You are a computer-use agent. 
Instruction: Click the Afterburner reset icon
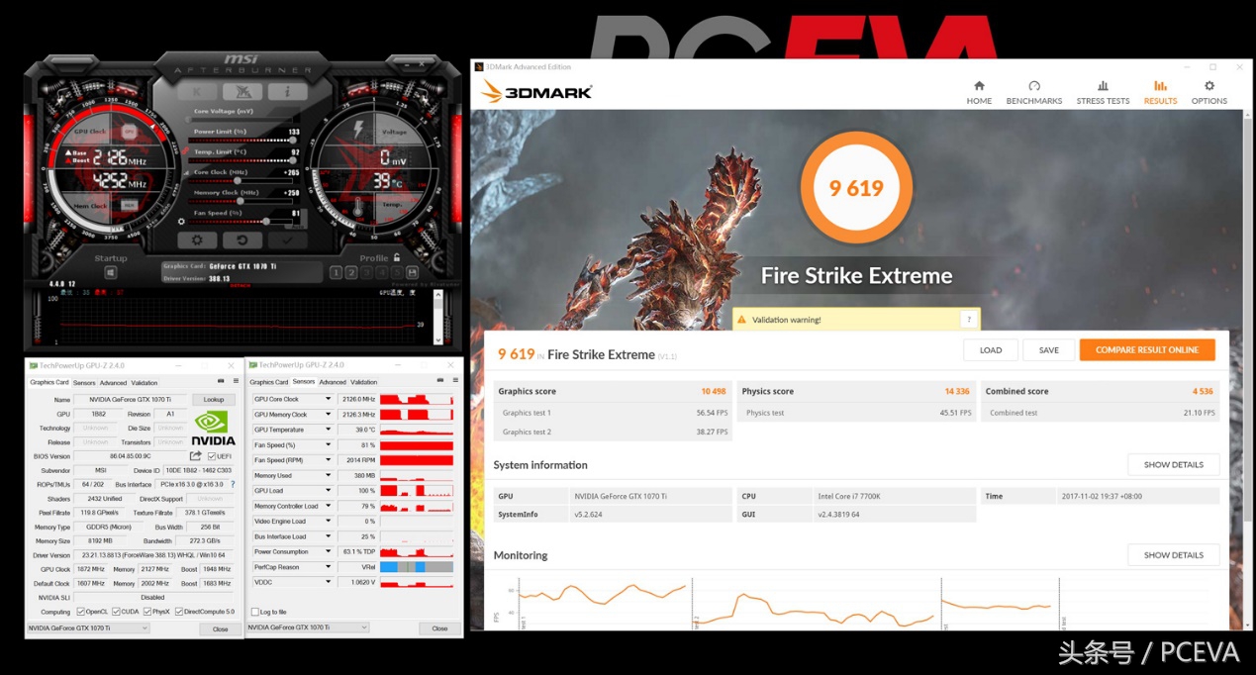tap(243, 240)
